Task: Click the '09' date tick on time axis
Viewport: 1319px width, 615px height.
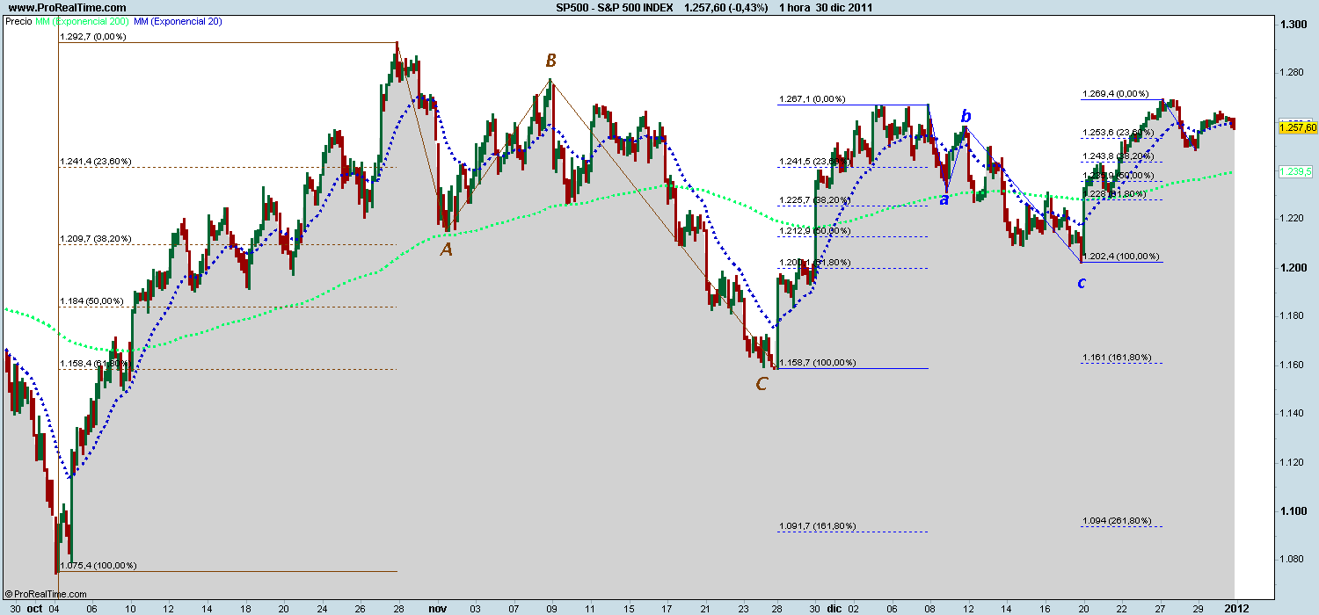Action: tap(550, 607)
